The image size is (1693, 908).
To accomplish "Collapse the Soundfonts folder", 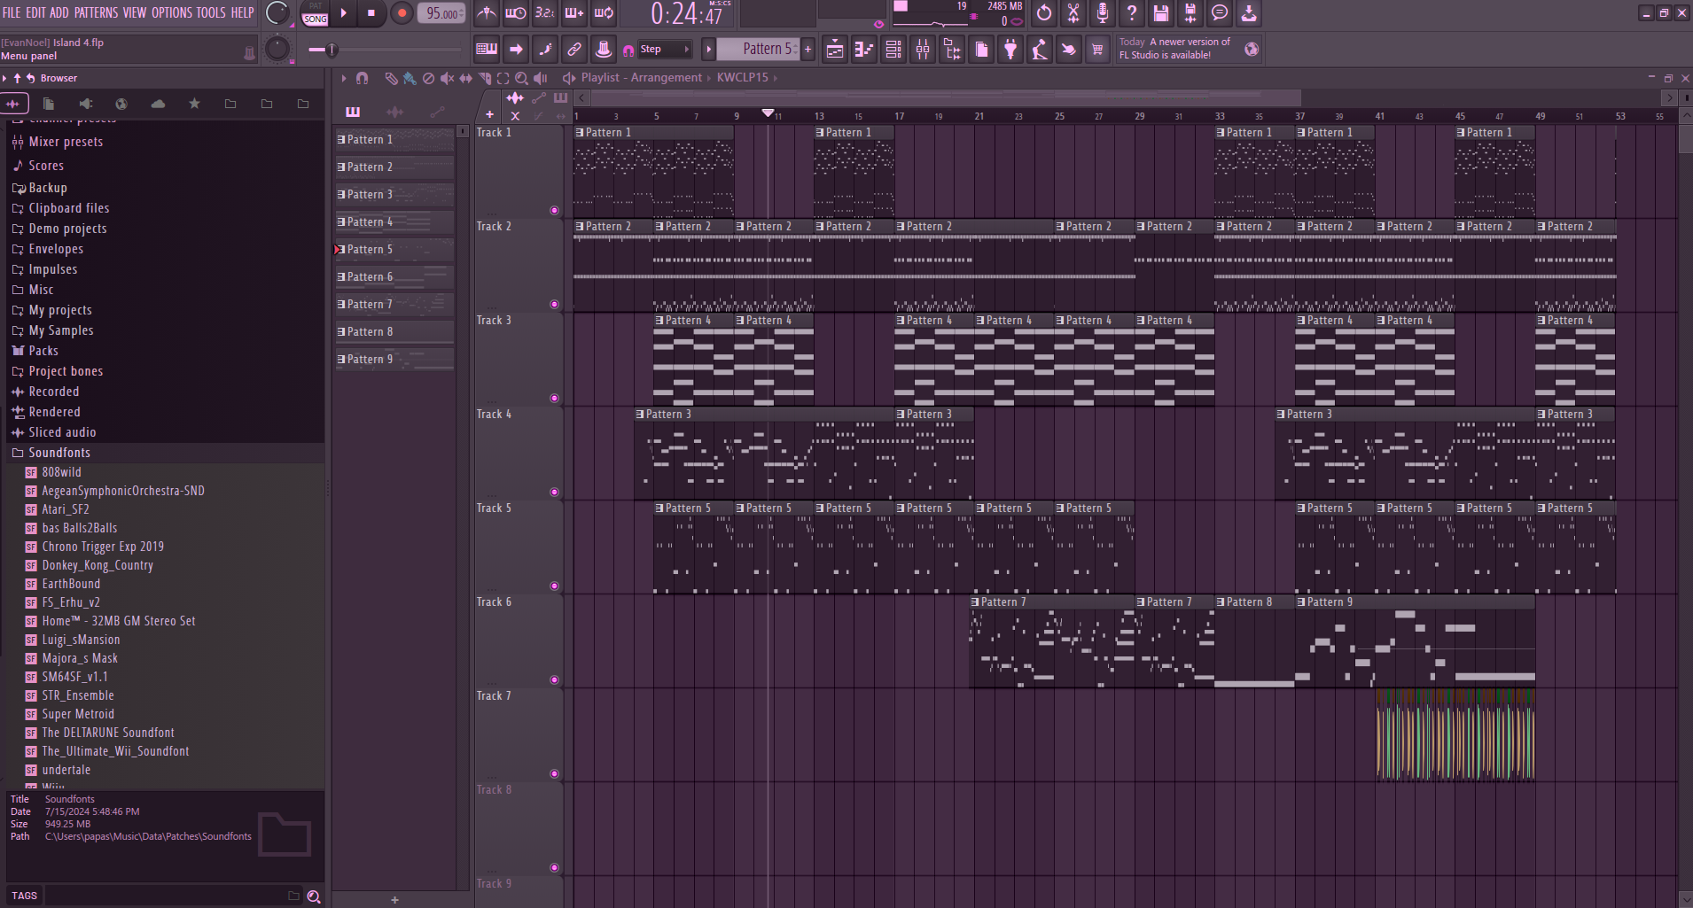I will pos(59,453).
